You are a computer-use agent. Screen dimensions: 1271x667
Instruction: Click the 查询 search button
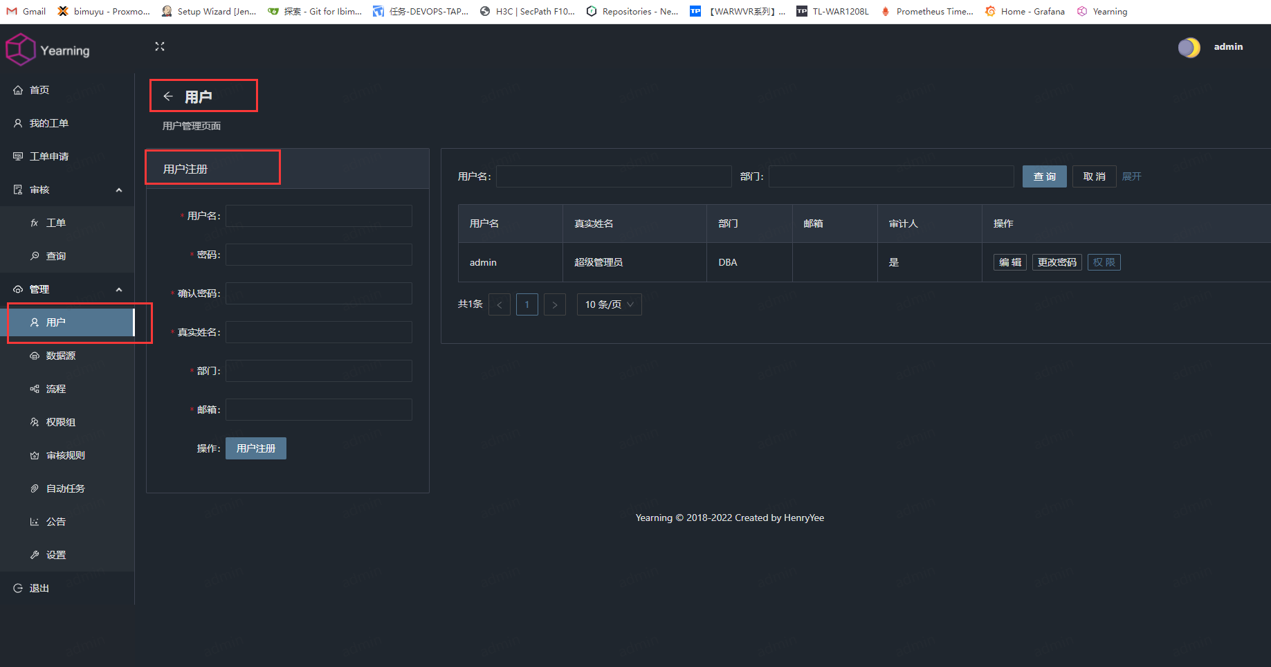click(x=1045, y=176)
